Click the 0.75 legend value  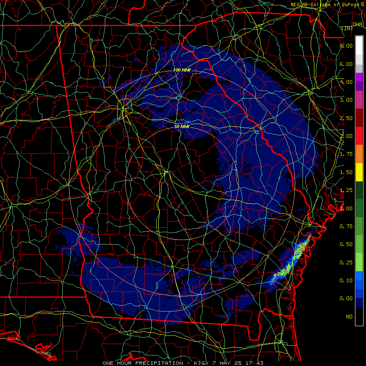[346, 227]
